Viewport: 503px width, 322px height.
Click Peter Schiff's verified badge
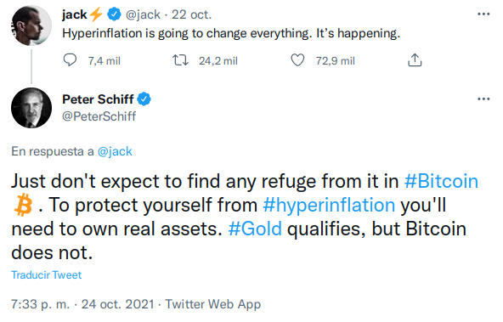(144, 99)
